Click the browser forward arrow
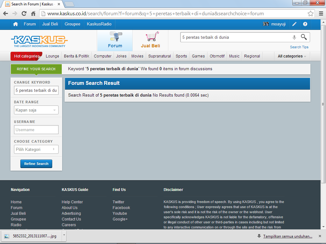This screenshot has height=244, width=326. [x=15, y=14]
